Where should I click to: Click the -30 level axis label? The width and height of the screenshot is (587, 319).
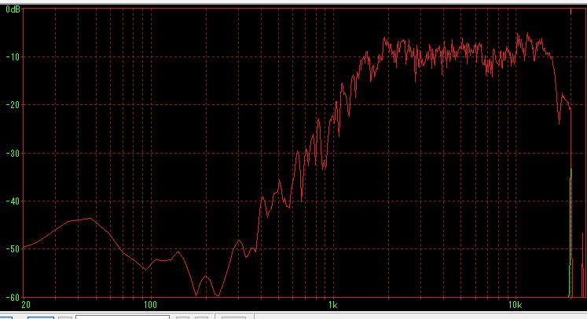[13, 153]
